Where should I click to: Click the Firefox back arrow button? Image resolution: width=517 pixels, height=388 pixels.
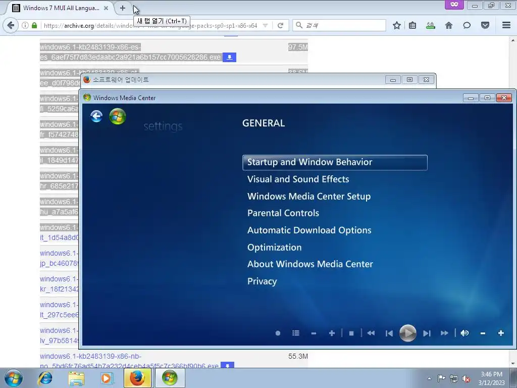coord(11,25)
